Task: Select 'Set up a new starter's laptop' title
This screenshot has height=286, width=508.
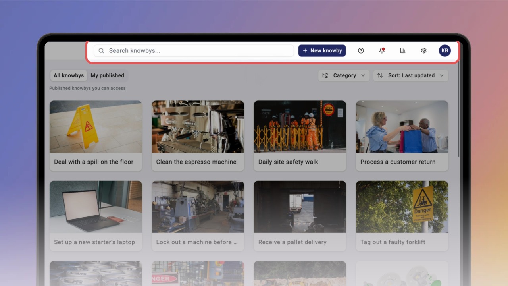Action: pyautogui.click(x=94, y=242)
